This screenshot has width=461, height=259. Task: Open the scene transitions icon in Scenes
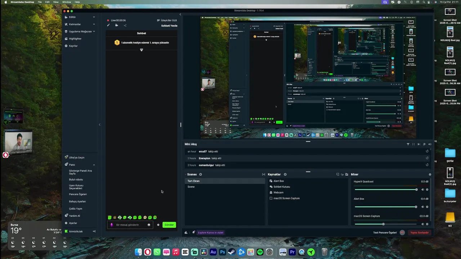pyautogui.click(x=264, y=174)
